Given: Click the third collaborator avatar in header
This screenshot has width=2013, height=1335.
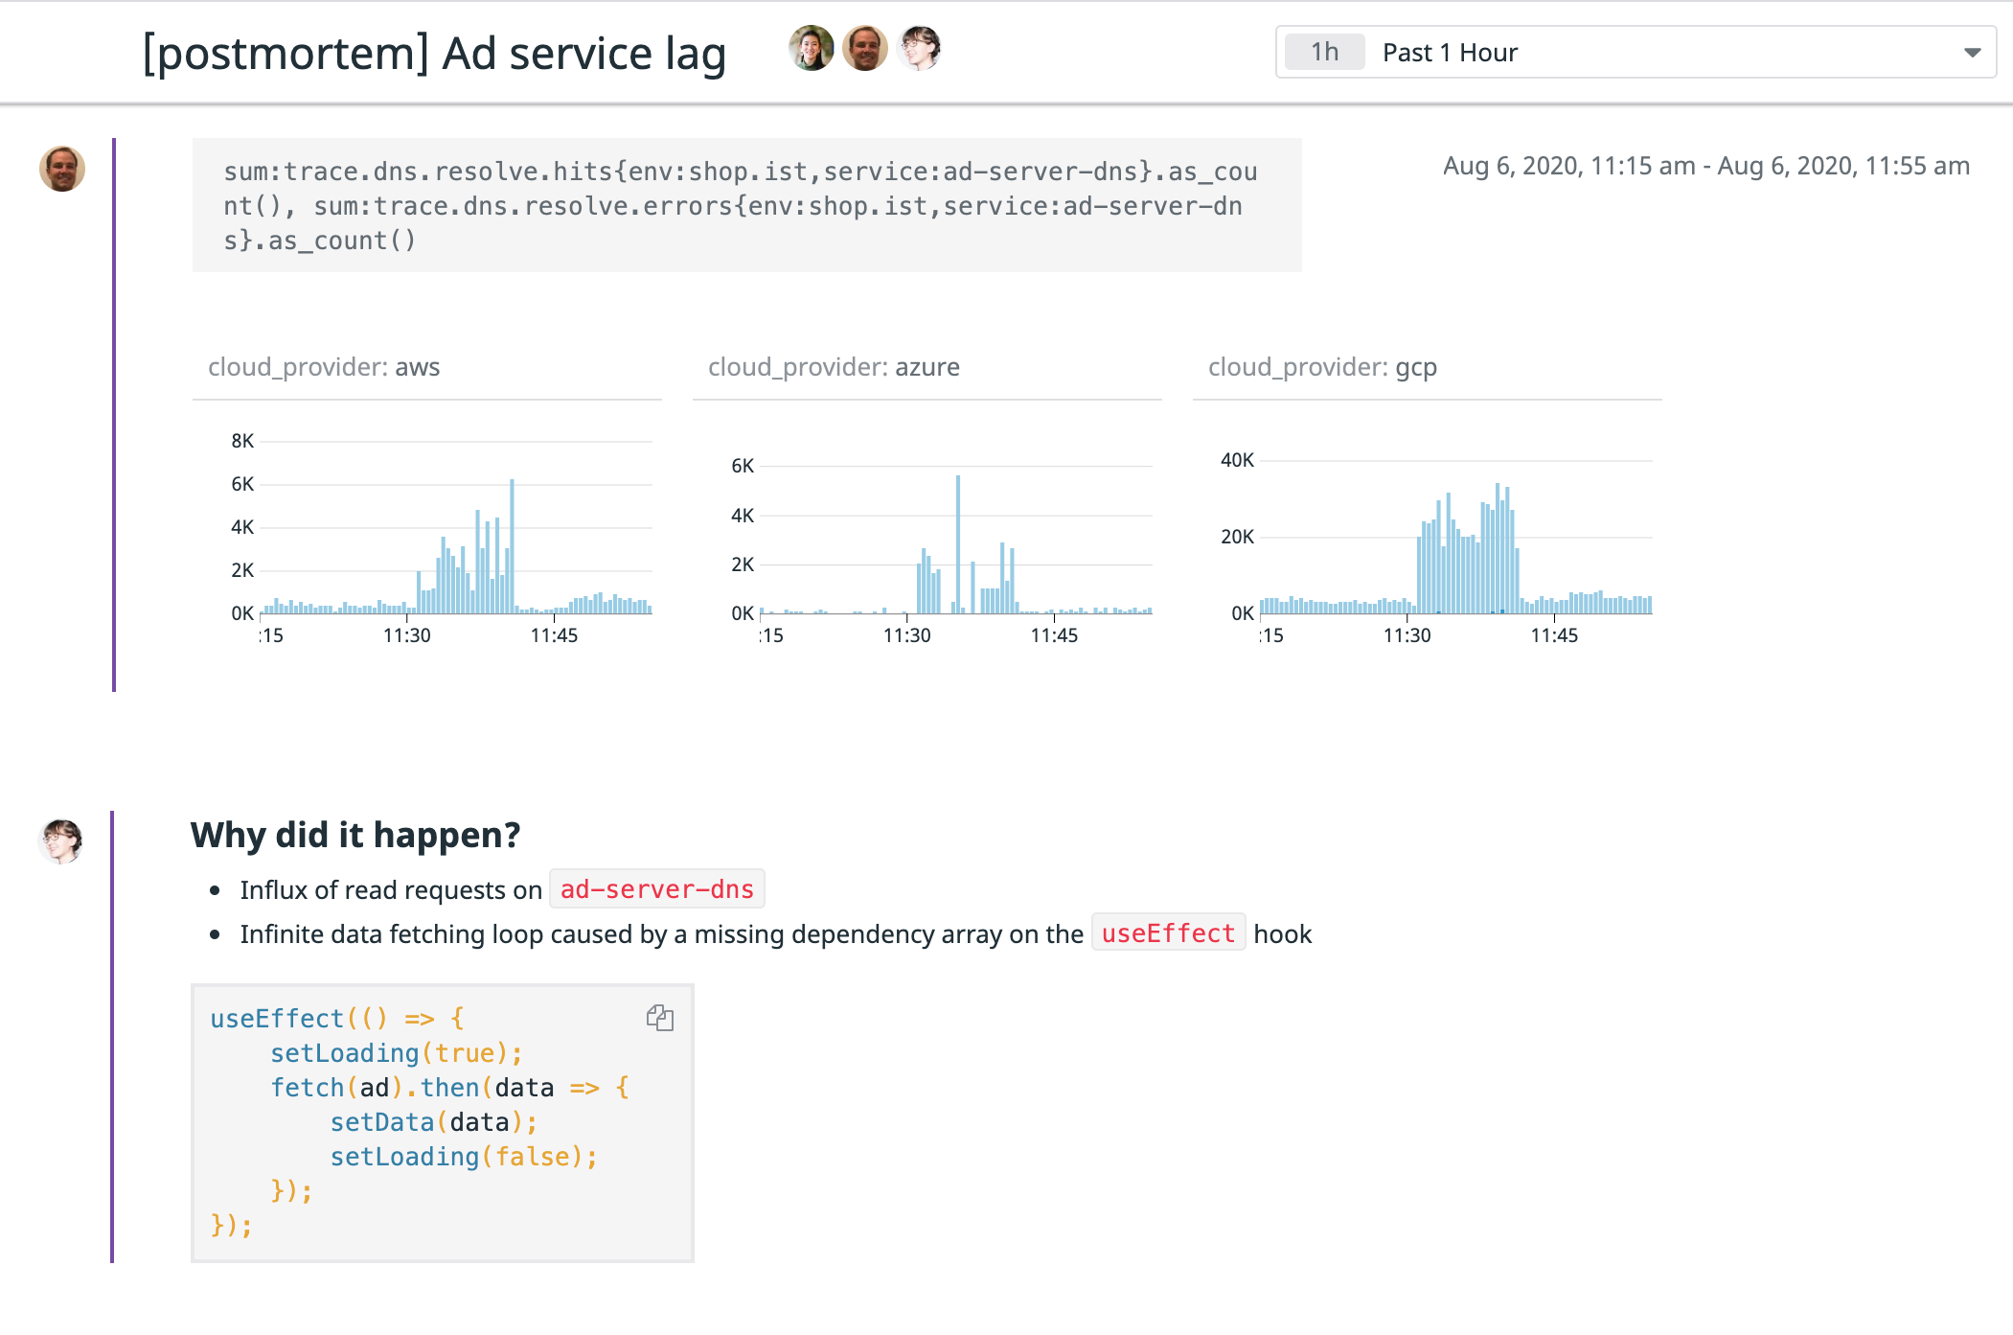Looking at the screenshot, I should (x=919, y=49).
